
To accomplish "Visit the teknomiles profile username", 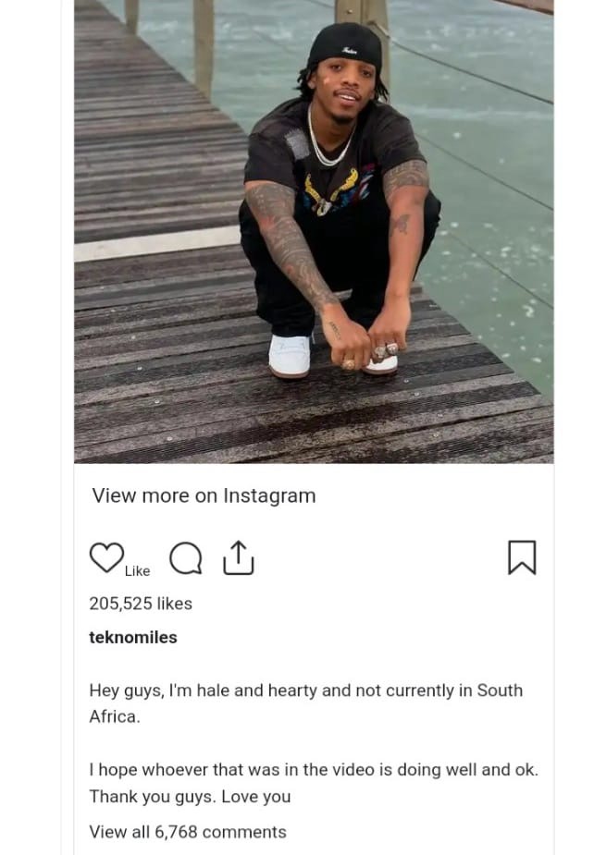I will 133,638.
